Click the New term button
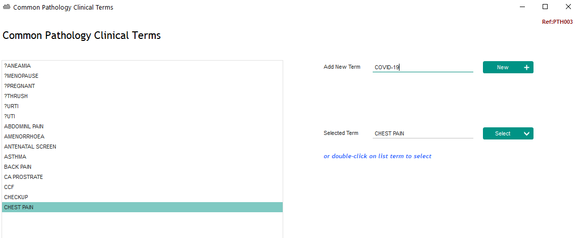 tap(508, 67)
